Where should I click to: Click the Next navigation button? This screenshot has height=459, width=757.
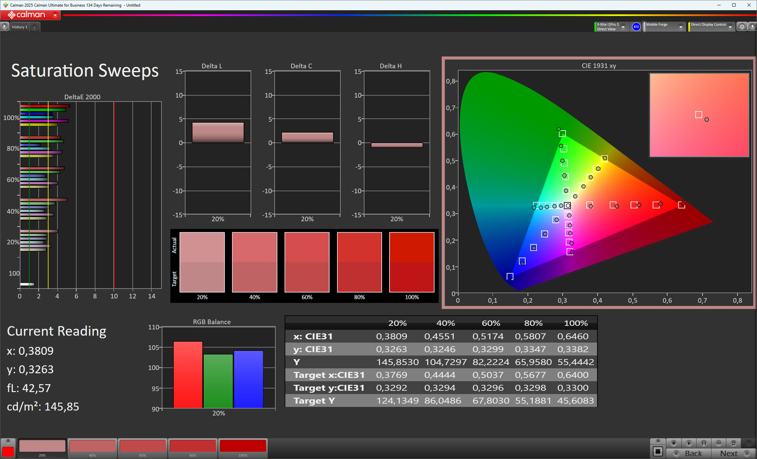click(x=734, y=453)
